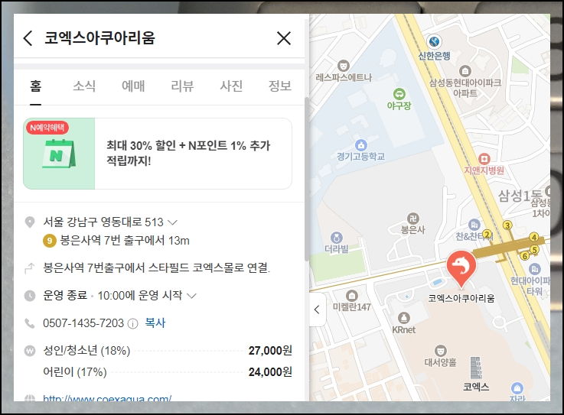Expand the operating hours chevron

pyautogui.click(x=192, y=296)
